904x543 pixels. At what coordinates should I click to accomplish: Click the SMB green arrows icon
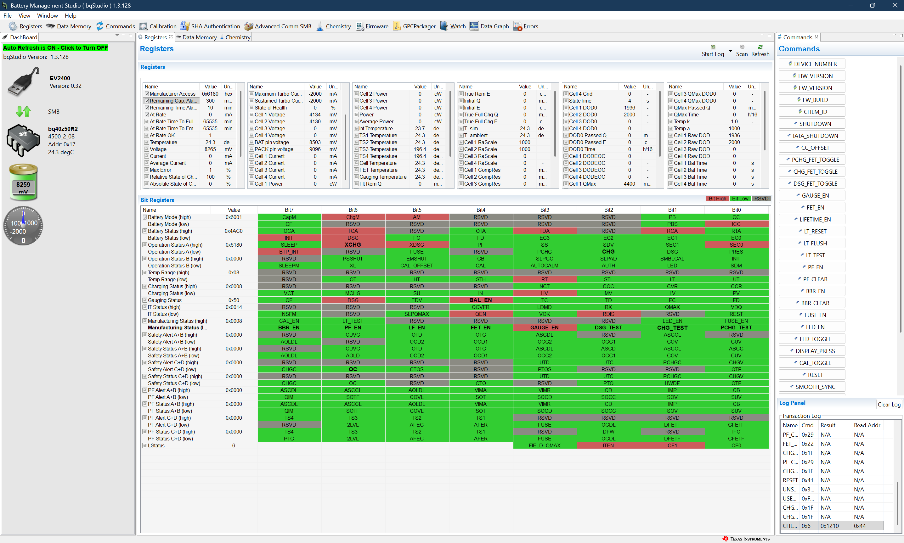tap(23, 112)
